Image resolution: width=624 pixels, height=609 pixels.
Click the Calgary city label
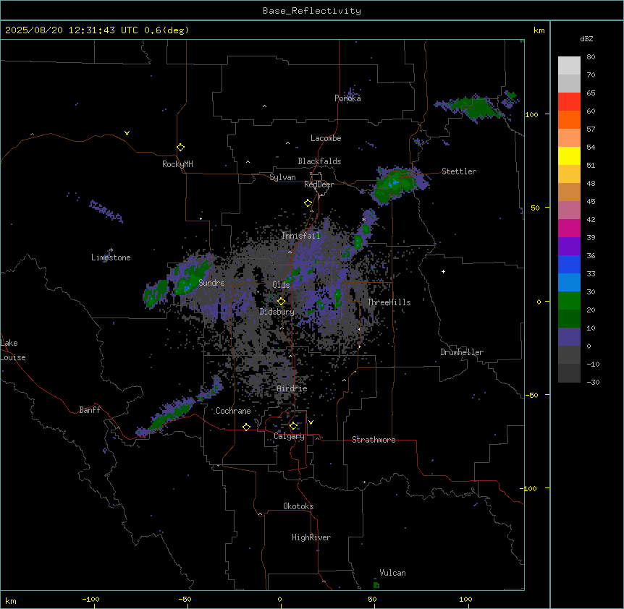coord(289,436)
